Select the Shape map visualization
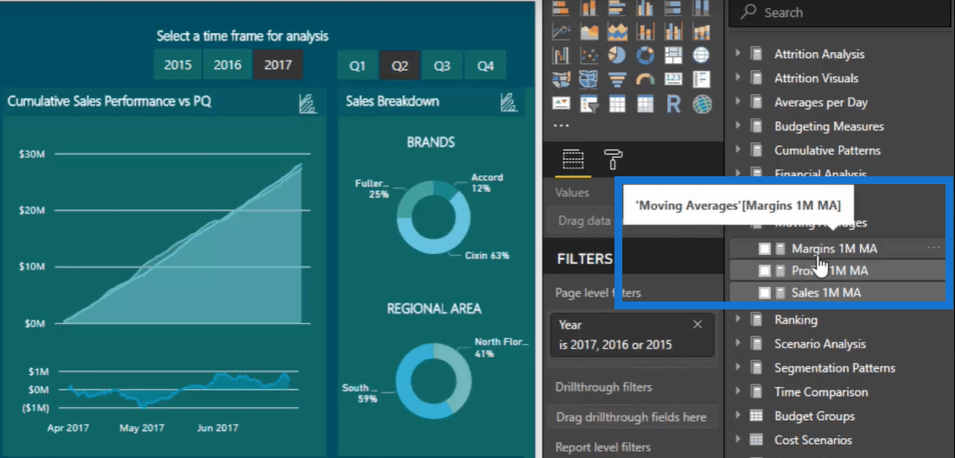Image resolution: width=955 pixels, height=458 pixels. tap(589, 80)
